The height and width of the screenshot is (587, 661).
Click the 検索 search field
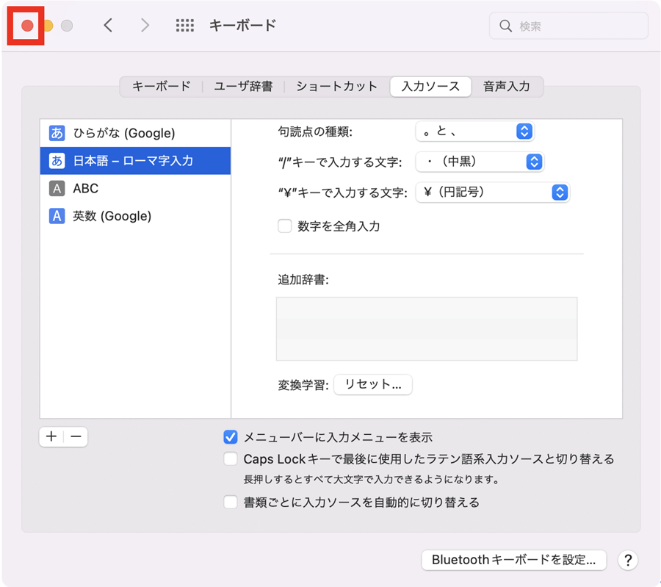click(569, 26)
